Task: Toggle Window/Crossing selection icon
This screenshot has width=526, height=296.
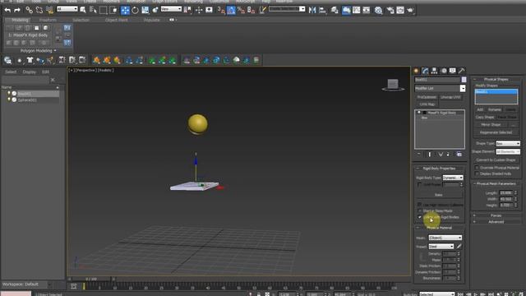Action: coord(113,10)
